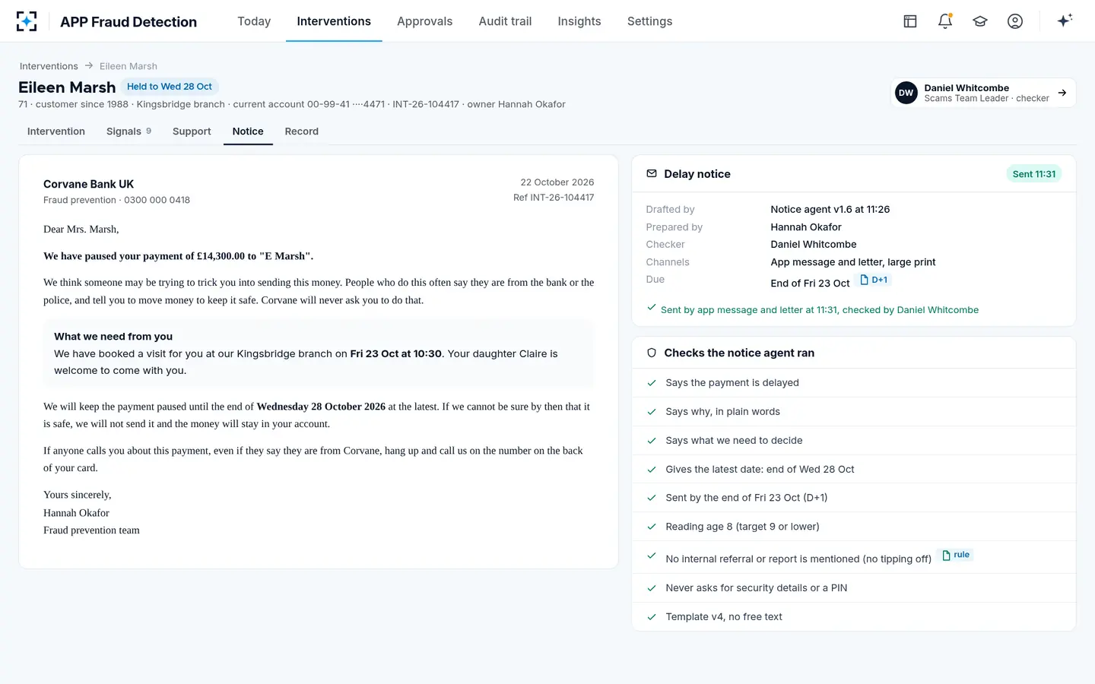
Task: Click the App message and letter, large print value
Action: (853, 262)
